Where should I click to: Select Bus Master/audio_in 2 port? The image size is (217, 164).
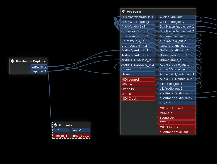tap(139, 22)
